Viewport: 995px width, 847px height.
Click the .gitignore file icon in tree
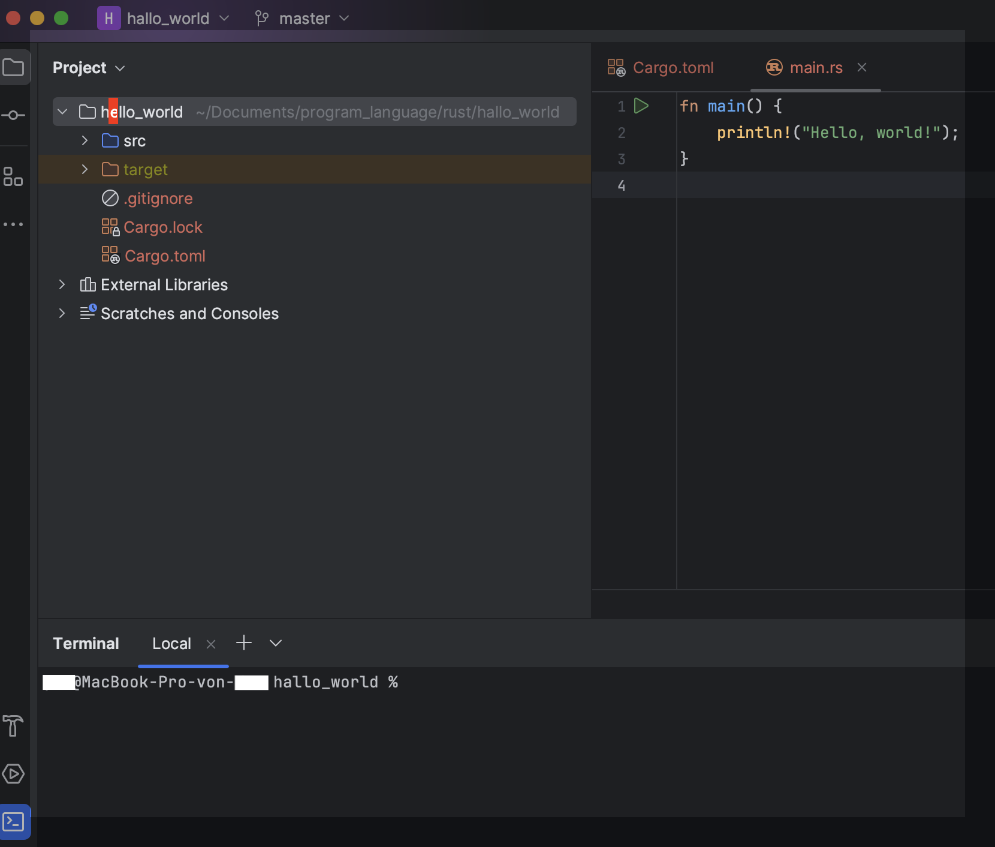[x=110, y=198]
